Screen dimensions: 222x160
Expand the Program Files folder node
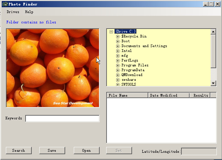(x=118, y=65)
